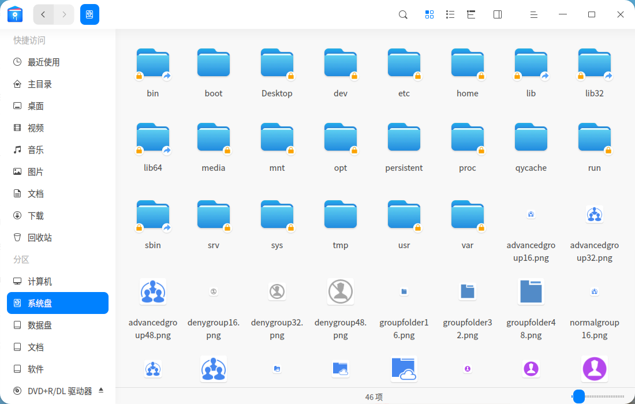Open the hamburger main menu
Image resolution: width=635 pixels, height=404 pixels.
point(534,15)
